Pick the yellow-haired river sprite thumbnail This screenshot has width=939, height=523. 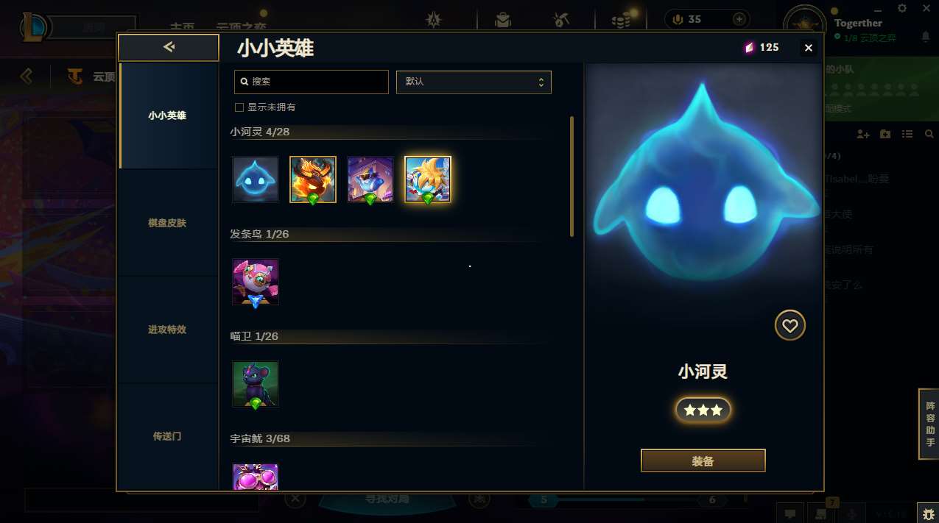428,179
